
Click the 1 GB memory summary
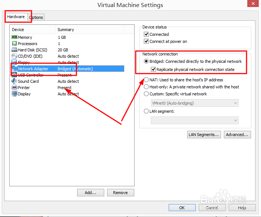click(x=62, y=37)
